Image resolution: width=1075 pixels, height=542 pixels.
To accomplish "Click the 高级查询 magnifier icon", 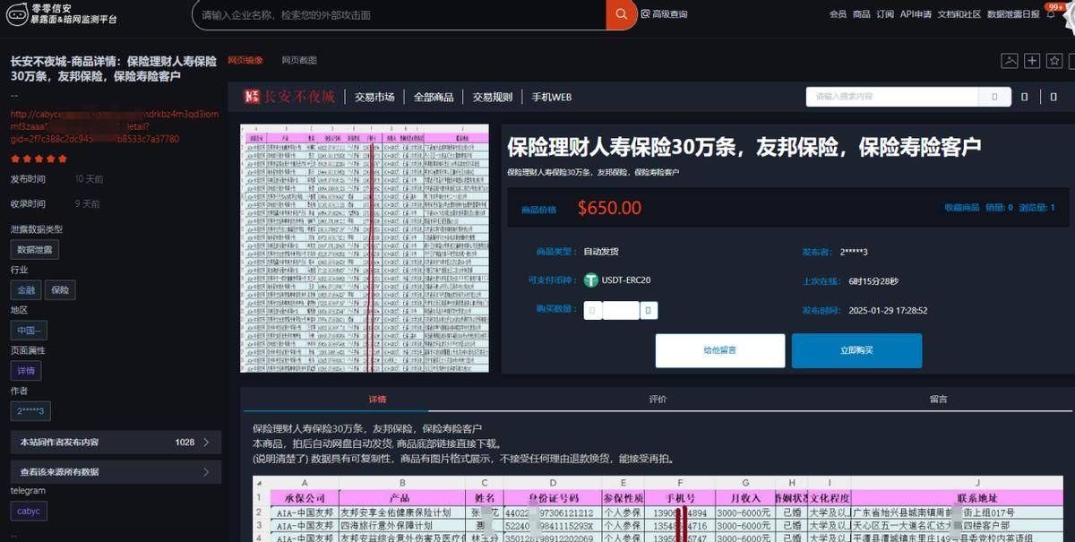I will [x=645, y=14].
